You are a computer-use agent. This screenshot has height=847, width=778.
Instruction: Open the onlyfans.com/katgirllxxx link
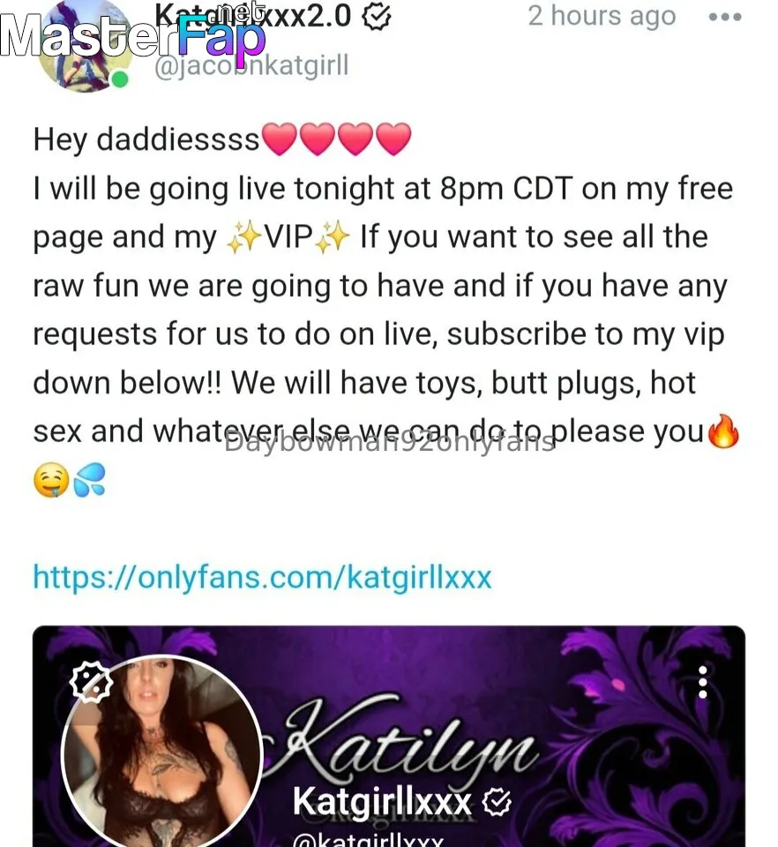point(262,577)
